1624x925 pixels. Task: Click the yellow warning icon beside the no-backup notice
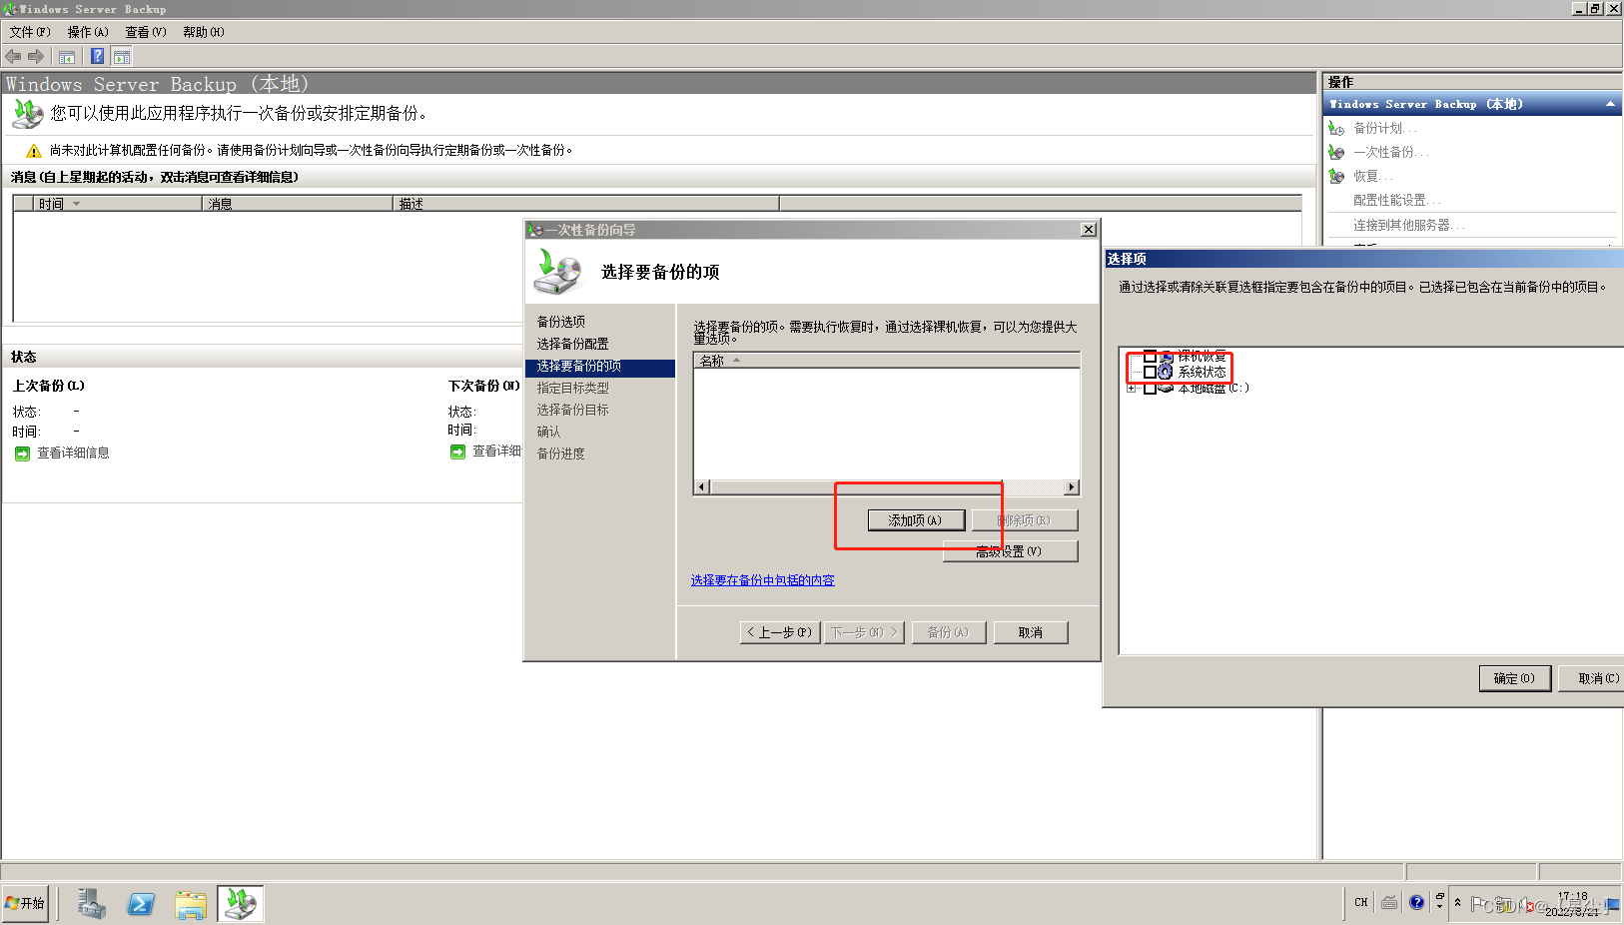pyautogui.click(x=34, y=151)
